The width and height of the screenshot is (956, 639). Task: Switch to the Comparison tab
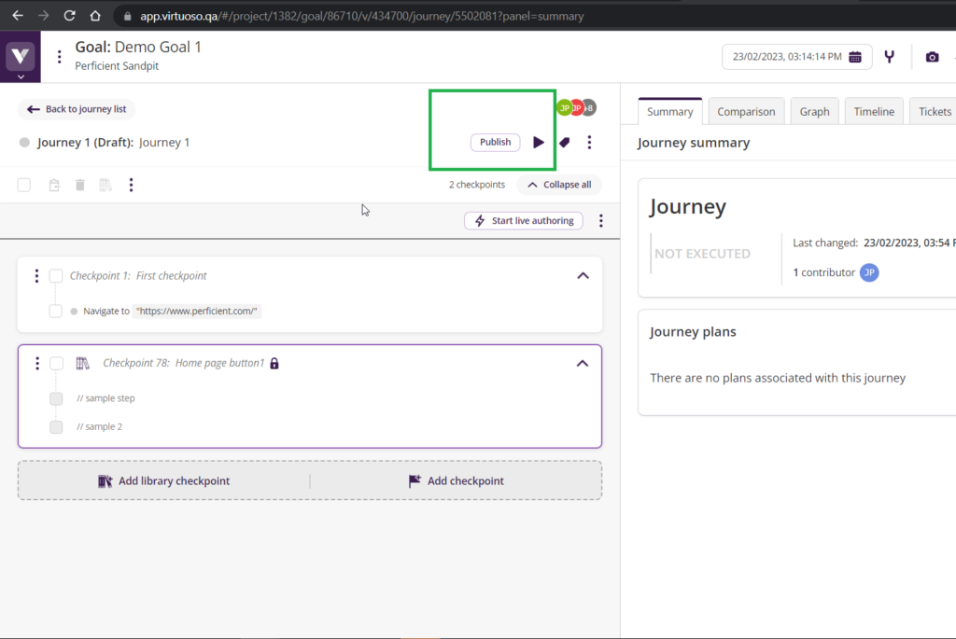pyautogui.click(x=745, y=112)
